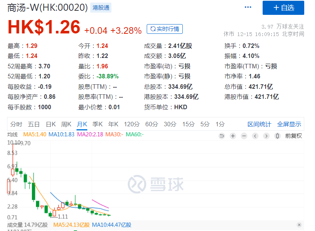Zoom out of the chart with minus icon
The width and height of the screenshot is (315, 231).
coord(244,136)
